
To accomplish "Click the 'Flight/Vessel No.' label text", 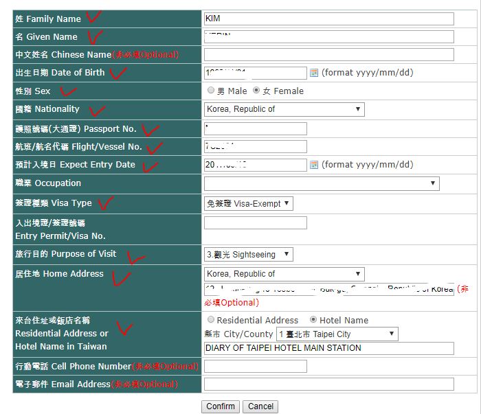I will point(107,146).
